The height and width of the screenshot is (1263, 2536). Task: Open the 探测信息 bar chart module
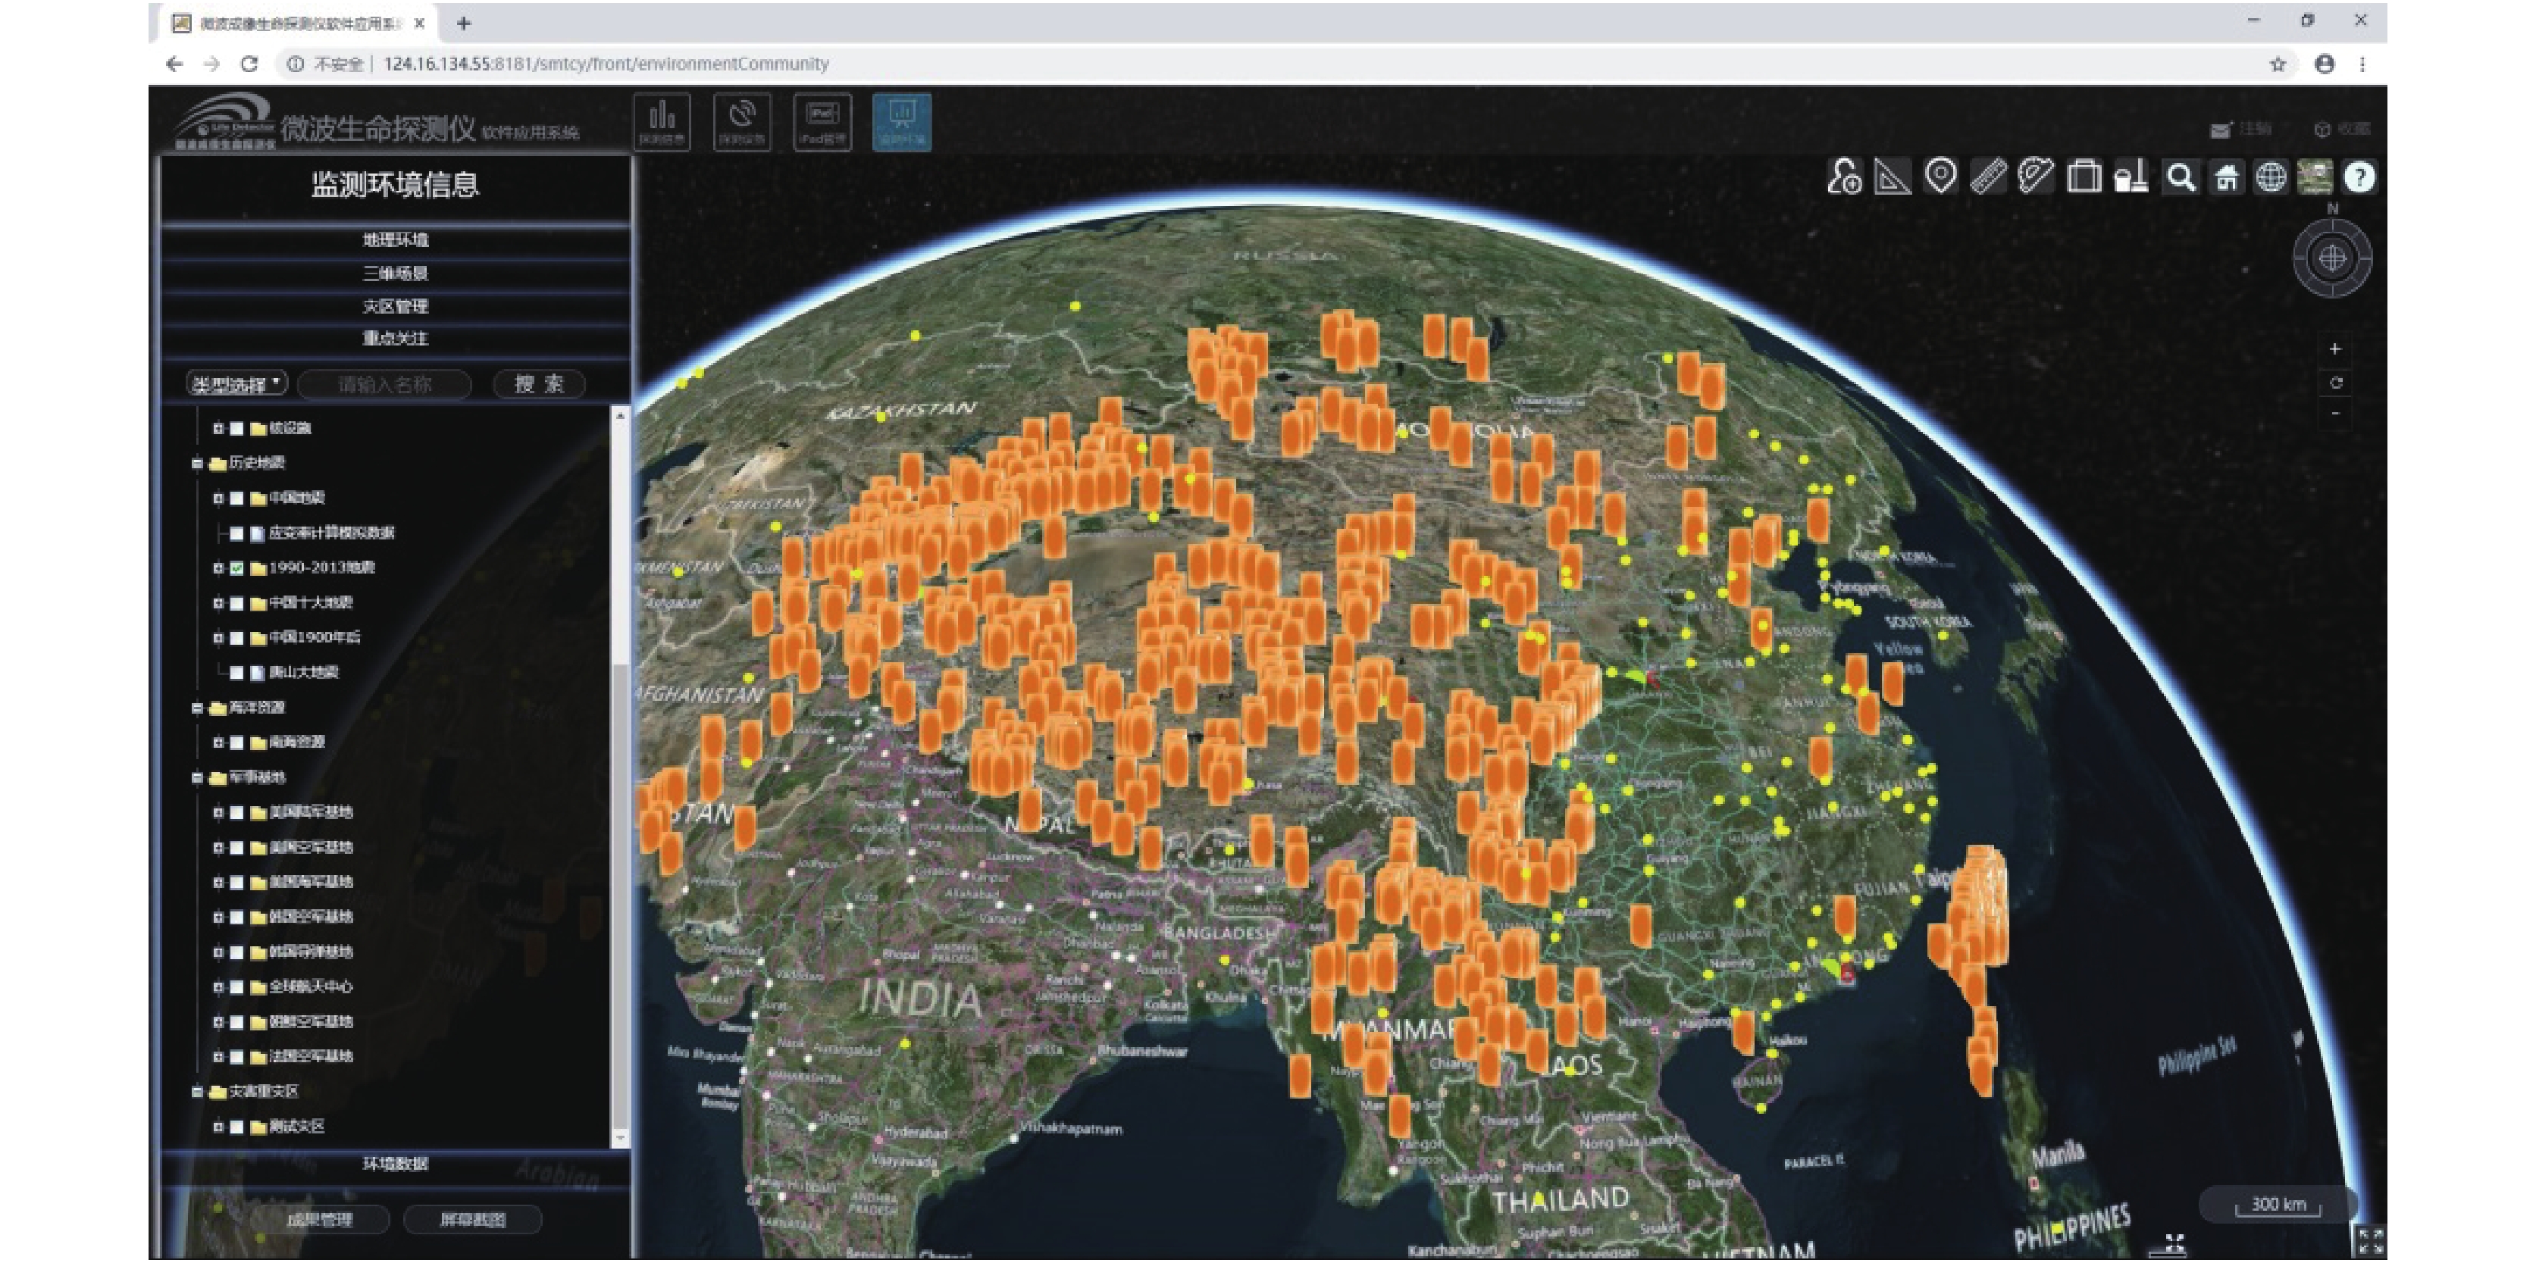(662, 122)
